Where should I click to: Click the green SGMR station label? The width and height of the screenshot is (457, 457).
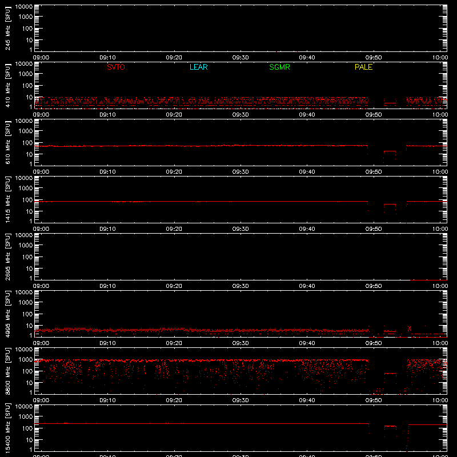tap(279, 67)
